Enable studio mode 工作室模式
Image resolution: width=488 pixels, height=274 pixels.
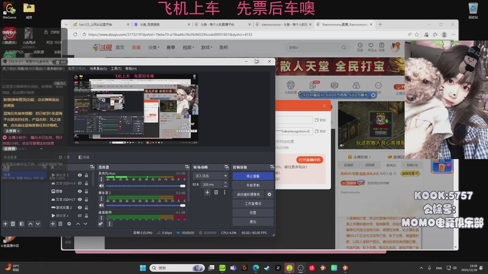(x=253, y=203)
